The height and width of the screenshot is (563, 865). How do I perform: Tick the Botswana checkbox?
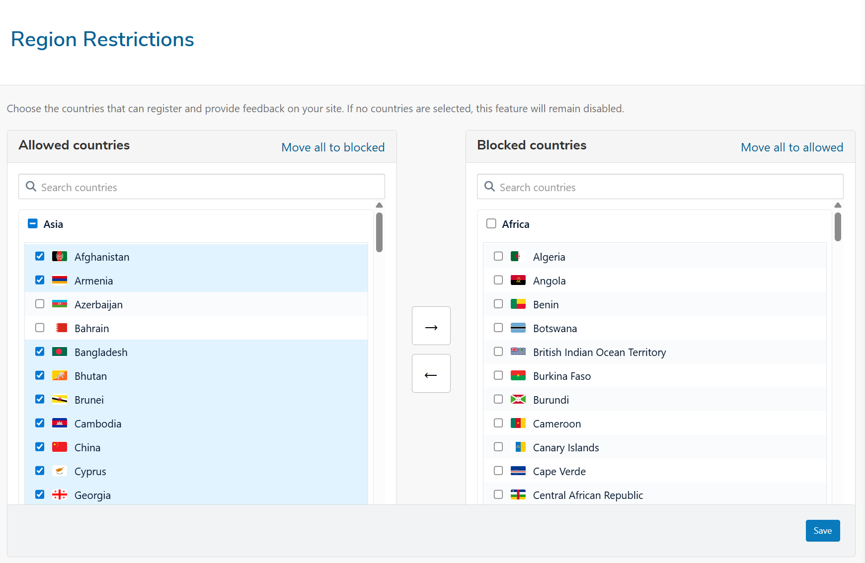click(498, 328)
